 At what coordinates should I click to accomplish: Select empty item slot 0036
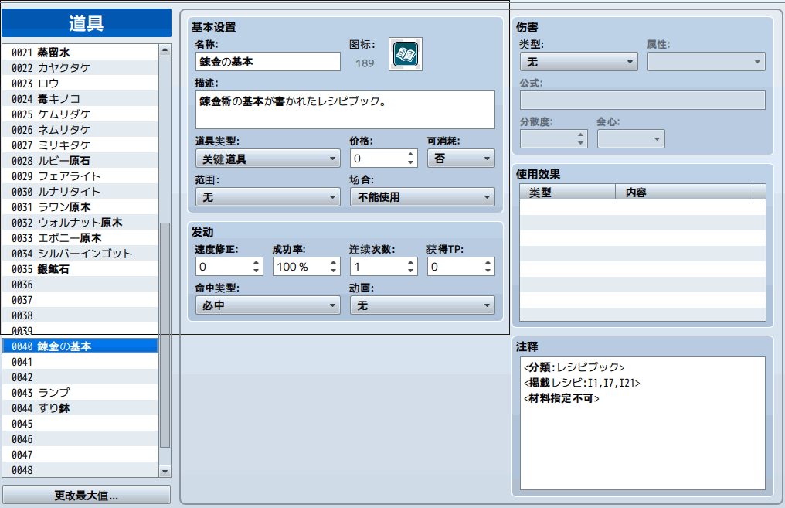pyautogui.click(x=80, y=285)
